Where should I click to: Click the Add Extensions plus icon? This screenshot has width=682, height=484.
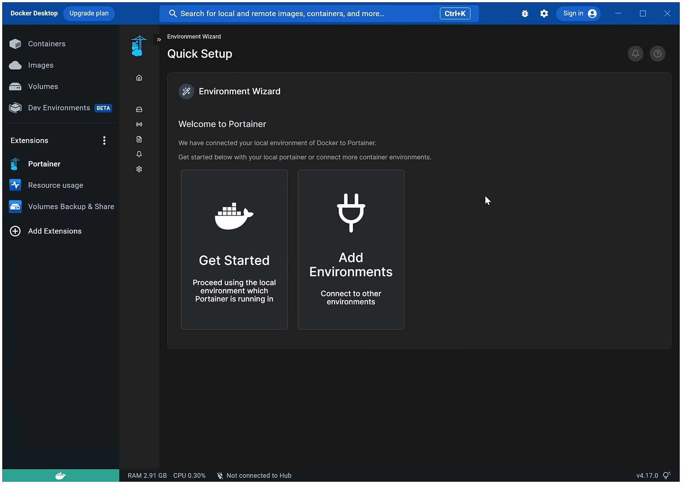15,231
